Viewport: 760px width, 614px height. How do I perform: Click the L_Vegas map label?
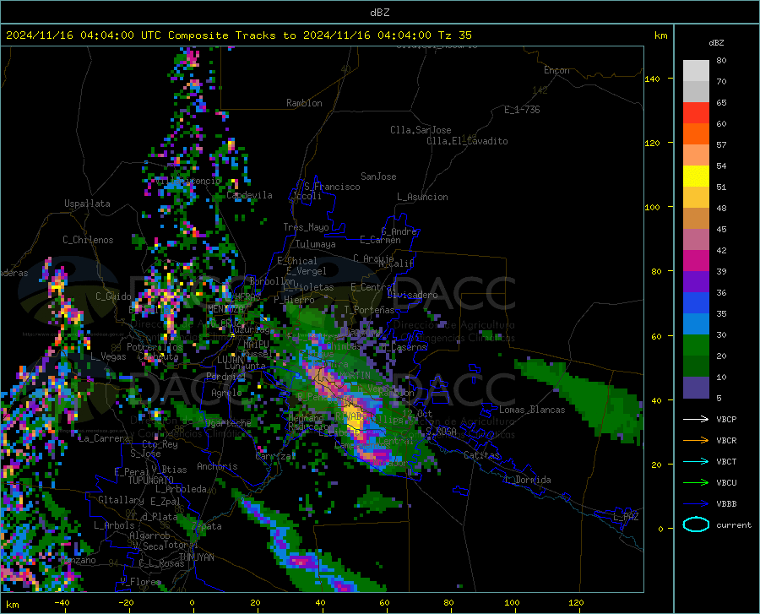pos(108,356)
